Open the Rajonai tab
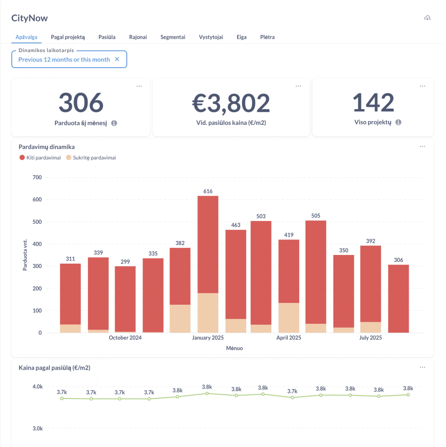The width and height of the screenshot is (446, 447). (138, 37)
